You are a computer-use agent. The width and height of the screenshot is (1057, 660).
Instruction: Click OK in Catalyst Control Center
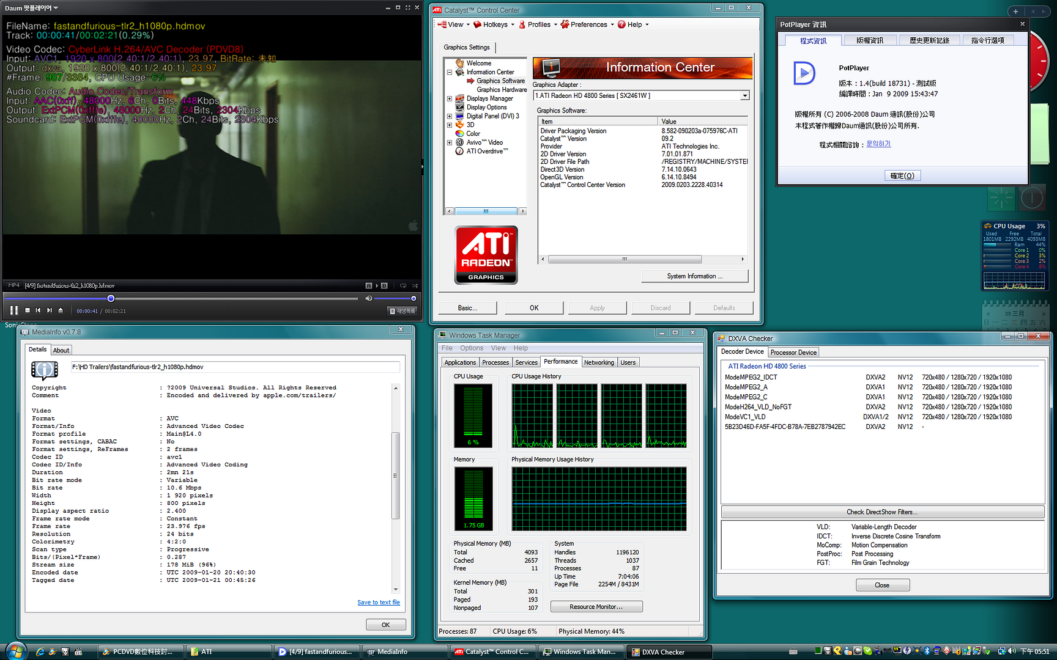click(534, 308)
